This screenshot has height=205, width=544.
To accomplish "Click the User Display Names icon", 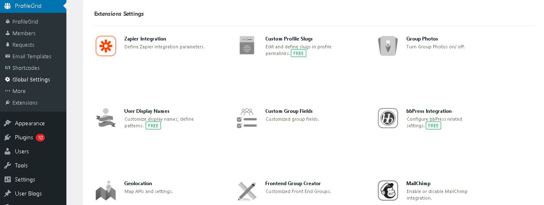I will click(106, 118).
